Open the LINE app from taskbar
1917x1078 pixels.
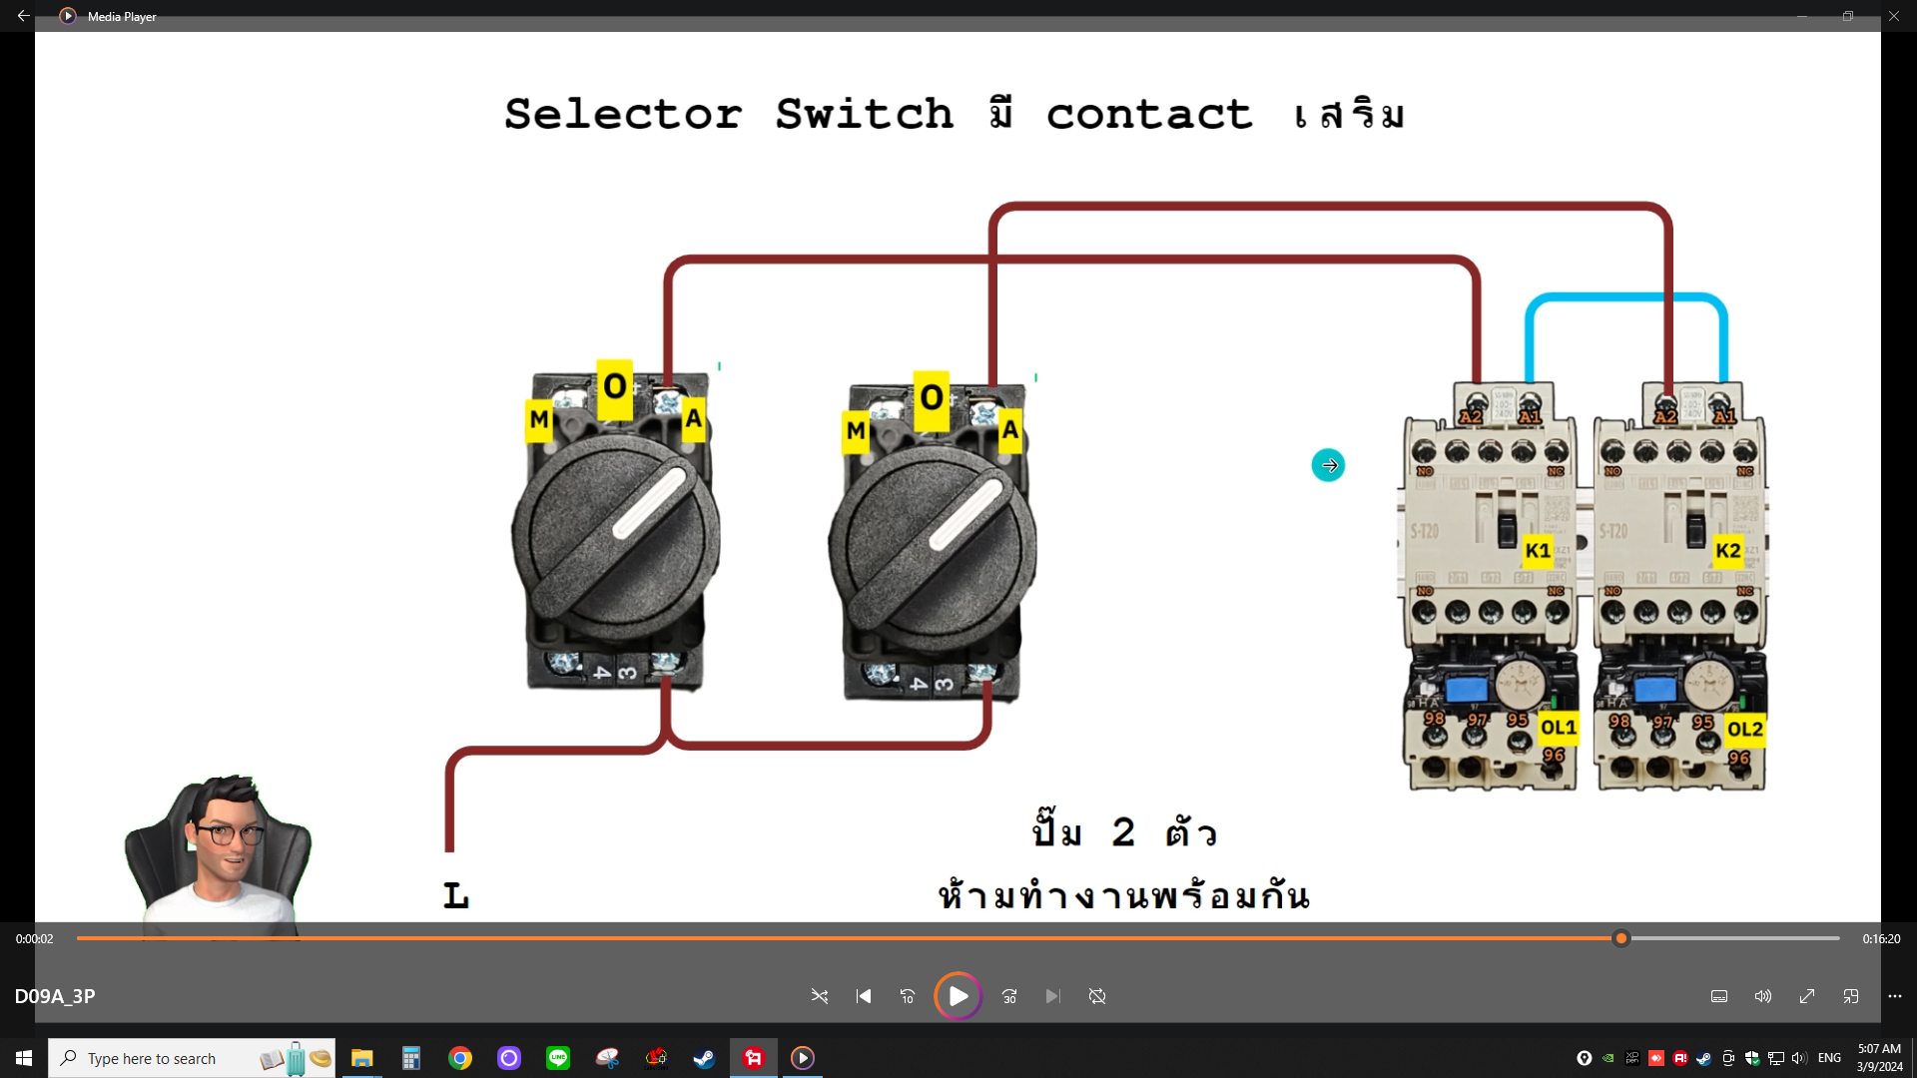pyautogui.click(x=558, y=1058)
